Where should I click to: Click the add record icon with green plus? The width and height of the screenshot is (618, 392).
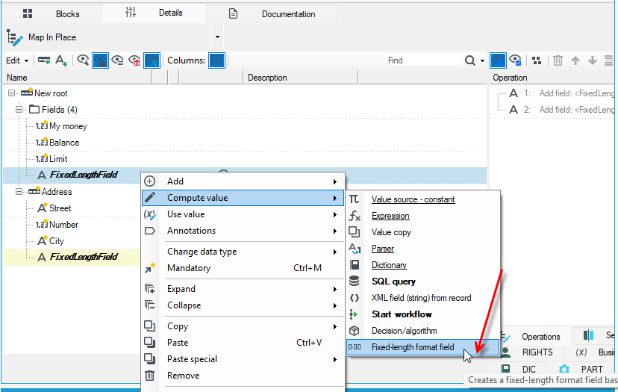point(44,60)
